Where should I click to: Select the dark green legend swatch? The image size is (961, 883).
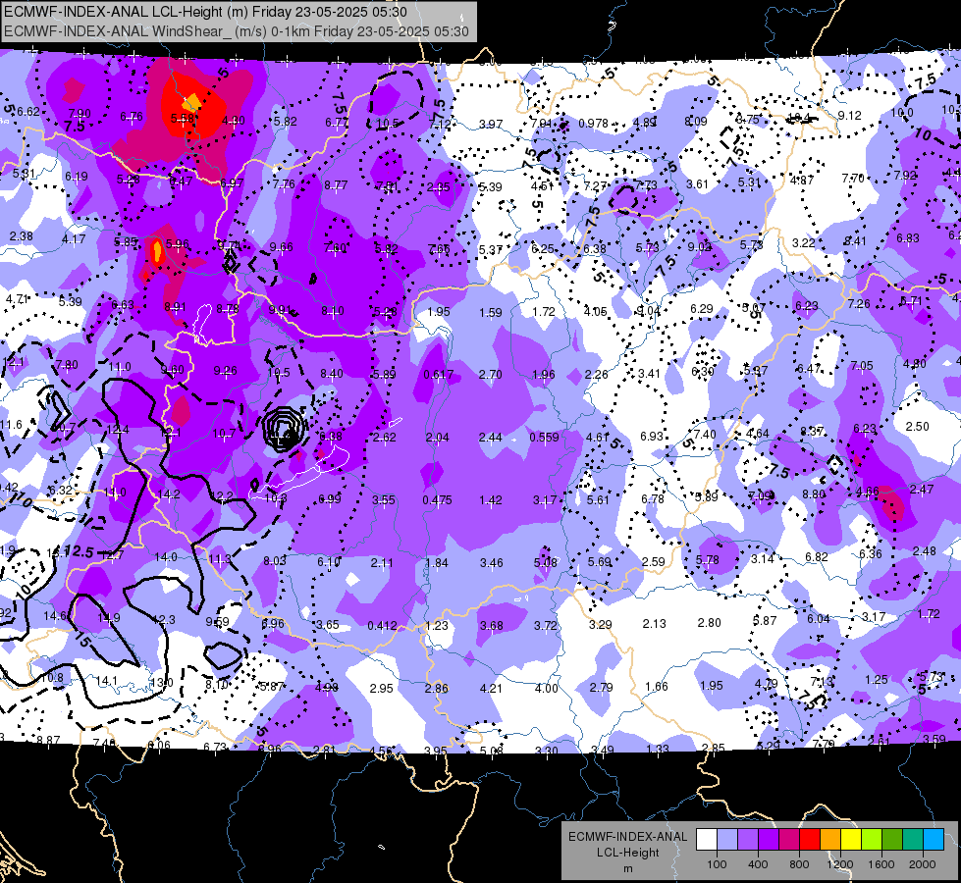tap(891, 840)
